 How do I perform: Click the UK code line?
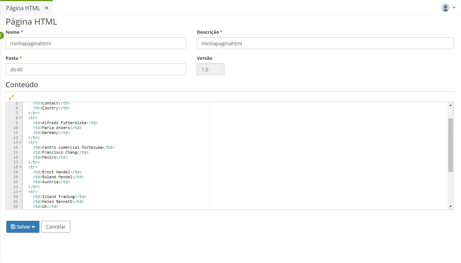(x=46, y=206)
